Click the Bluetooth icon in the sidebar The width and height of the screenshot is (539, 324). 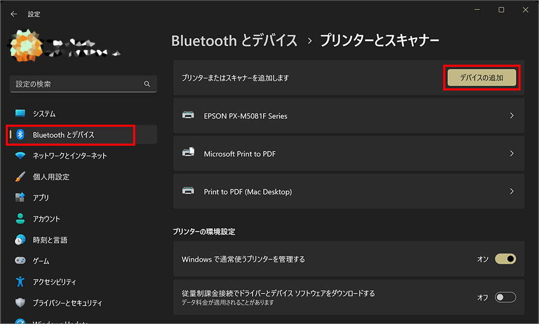[x=21, y=135]
